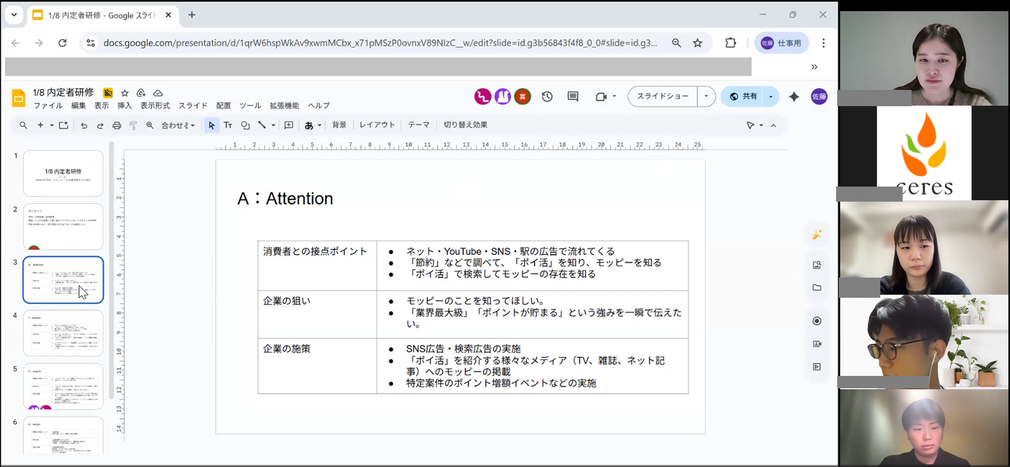Expand the スライドショー dropdown arrow
This screenshot has width=1010, height=467.
(706, 97)
